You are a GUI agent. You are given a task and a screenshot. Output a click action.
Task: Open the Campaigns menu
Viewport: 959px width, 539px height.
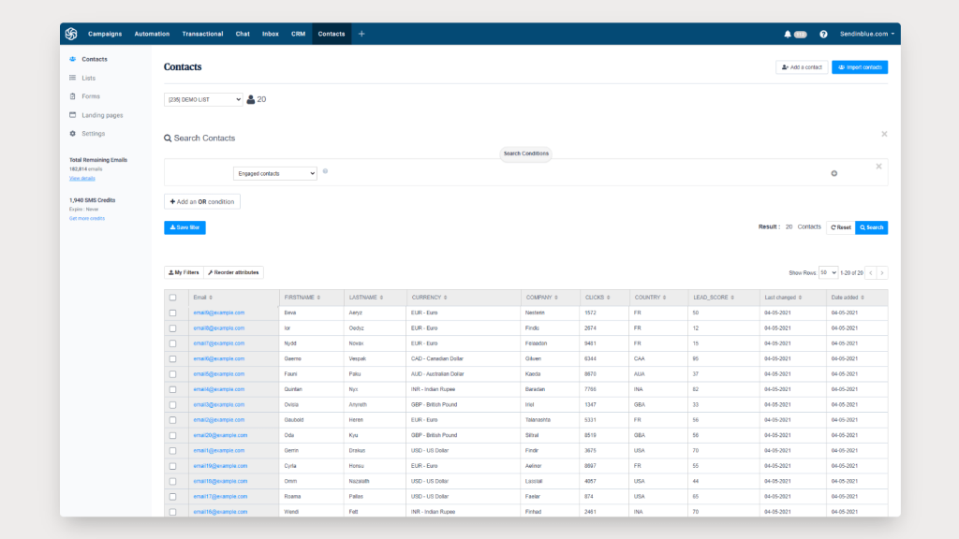(105, 35)
